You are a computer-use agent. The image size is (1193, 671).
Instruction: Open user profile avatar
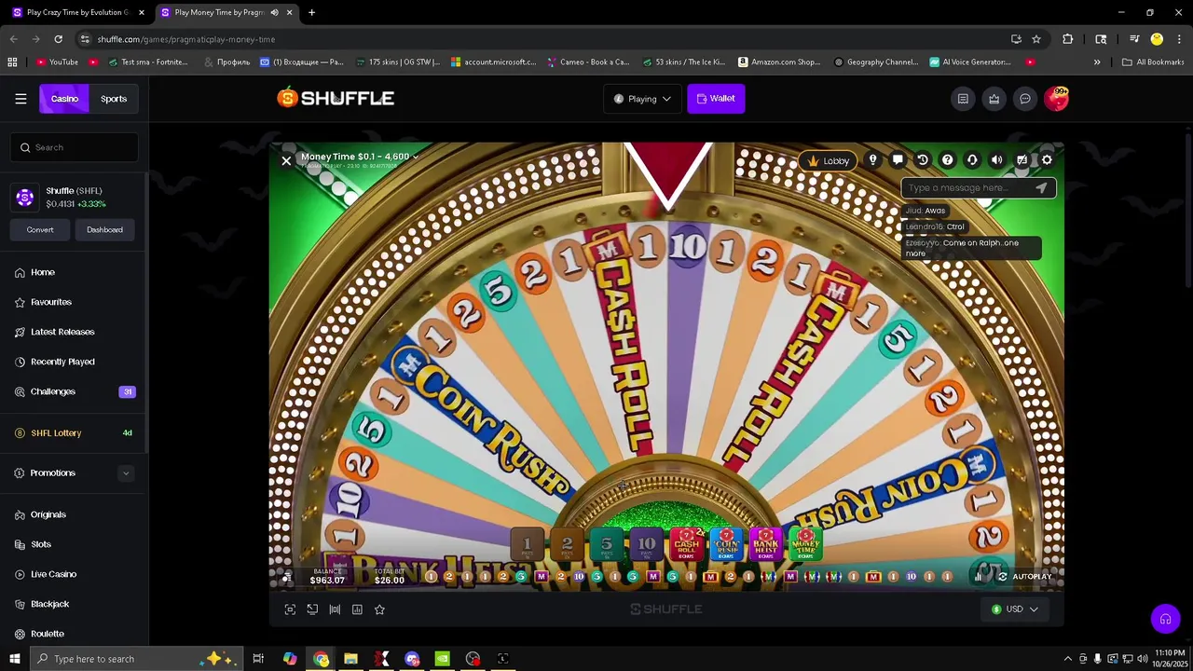[x=1056, y=99]
